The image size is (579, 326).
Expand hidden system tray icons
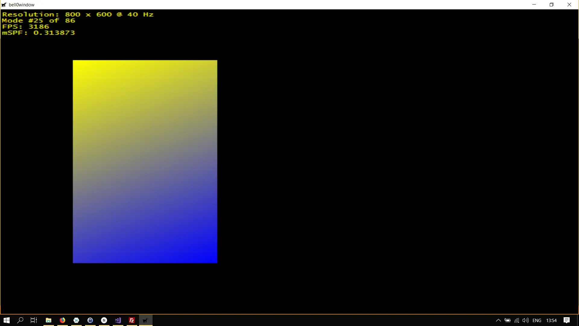[x=498, y=321]
